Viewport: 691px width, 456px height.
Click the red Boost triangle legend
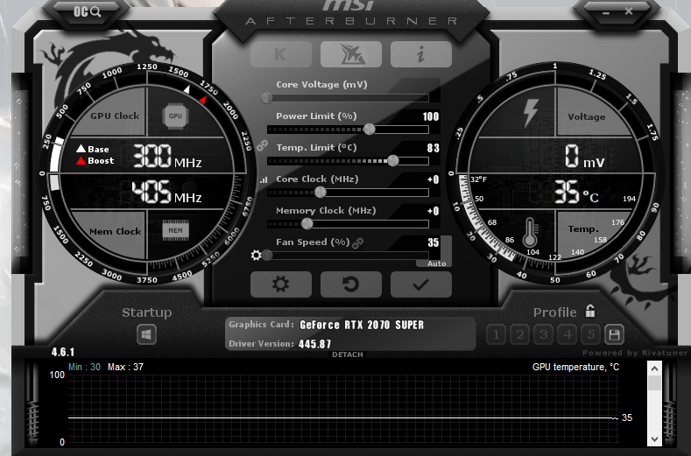pos(81,161)
